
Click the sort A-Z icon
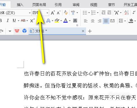(x=126, y=13)
